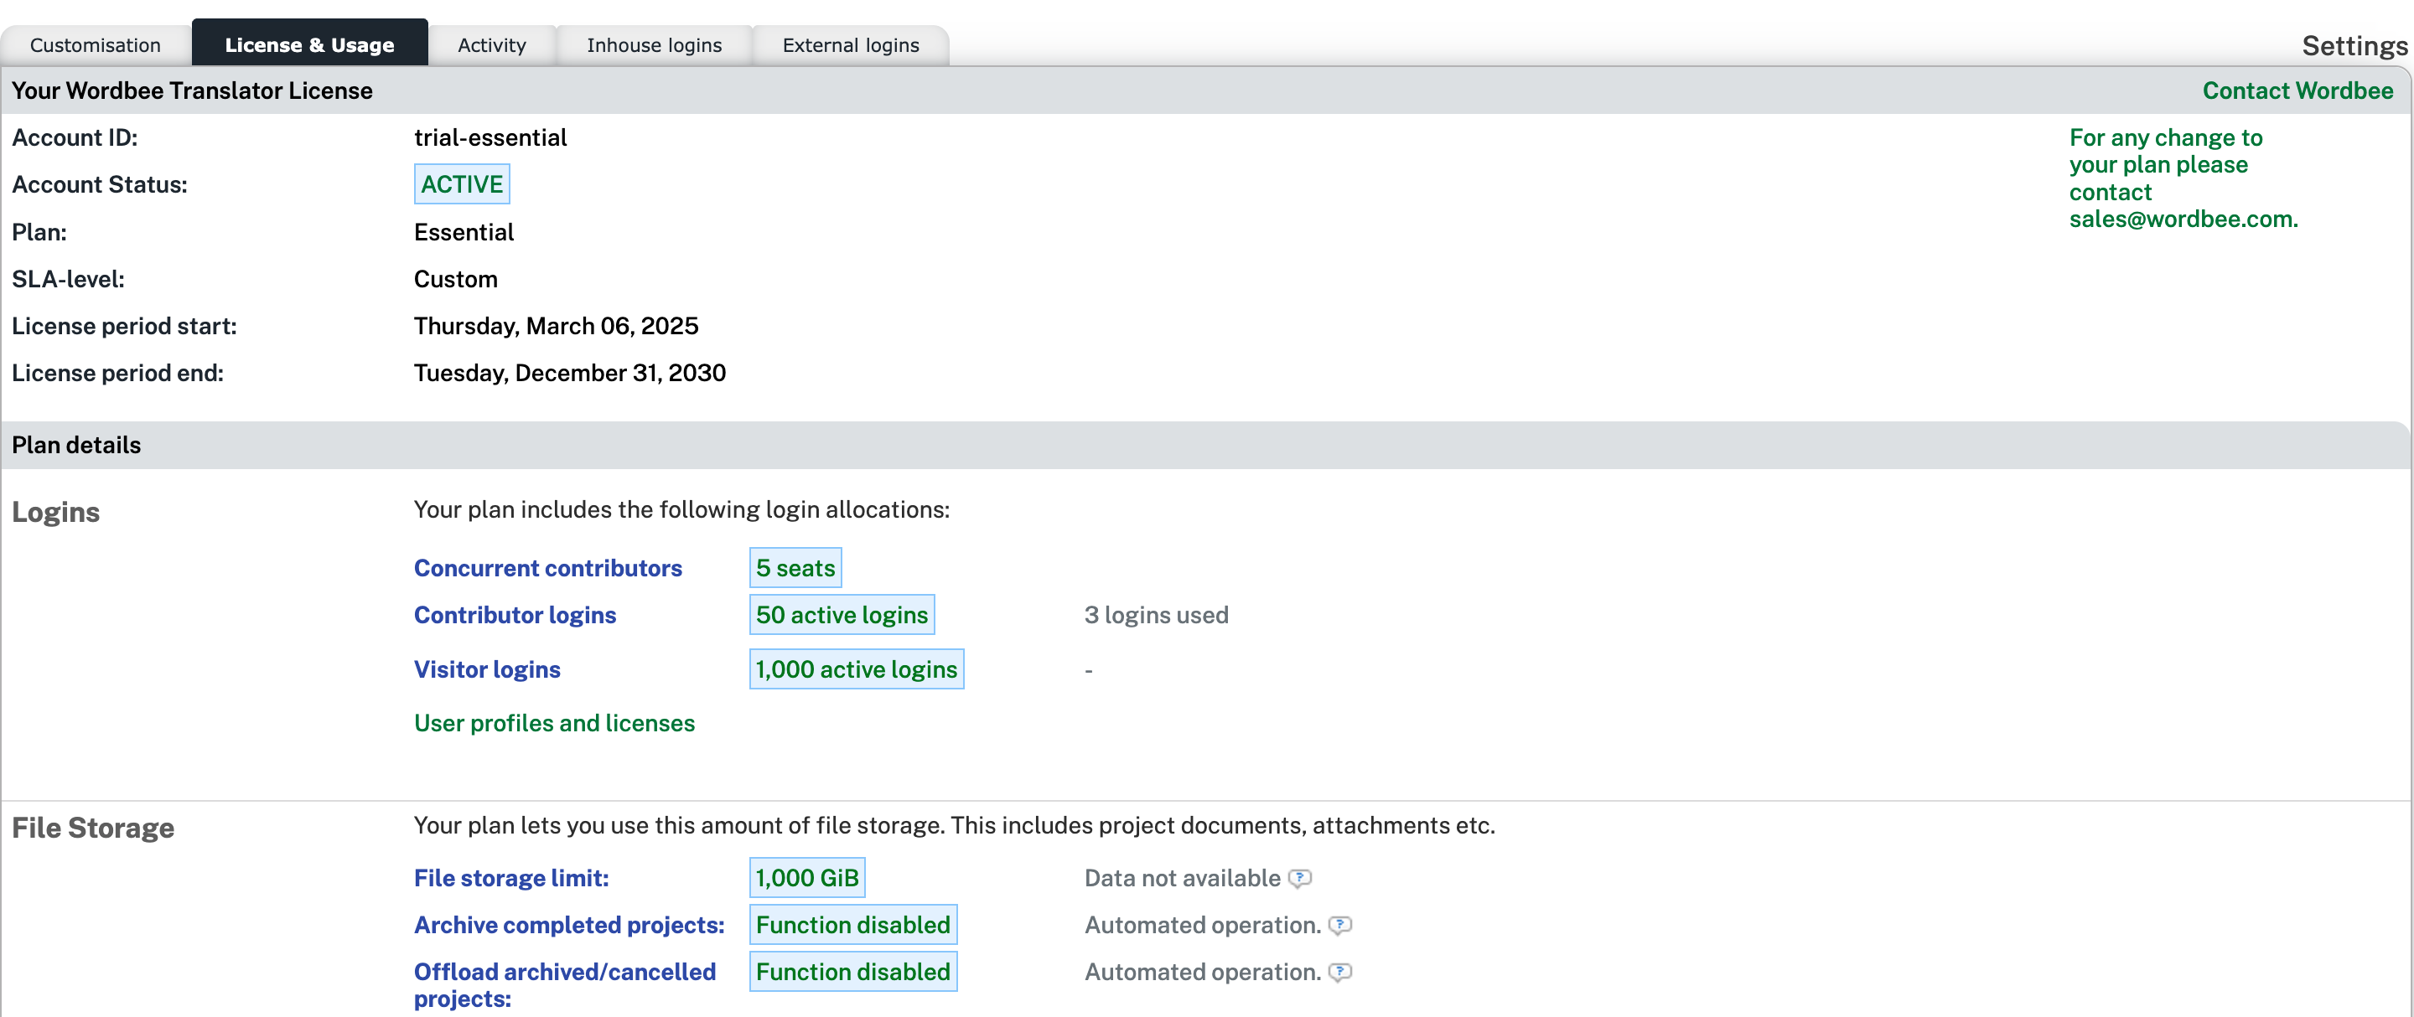Open User profiles and licenses link
The height and width of the screenshot is (1017, 2414).
pyautogui.click(x=554, y=723)
